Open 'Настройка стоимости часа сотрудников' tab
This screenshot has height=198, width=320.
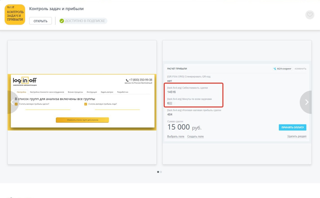(47, 92)
